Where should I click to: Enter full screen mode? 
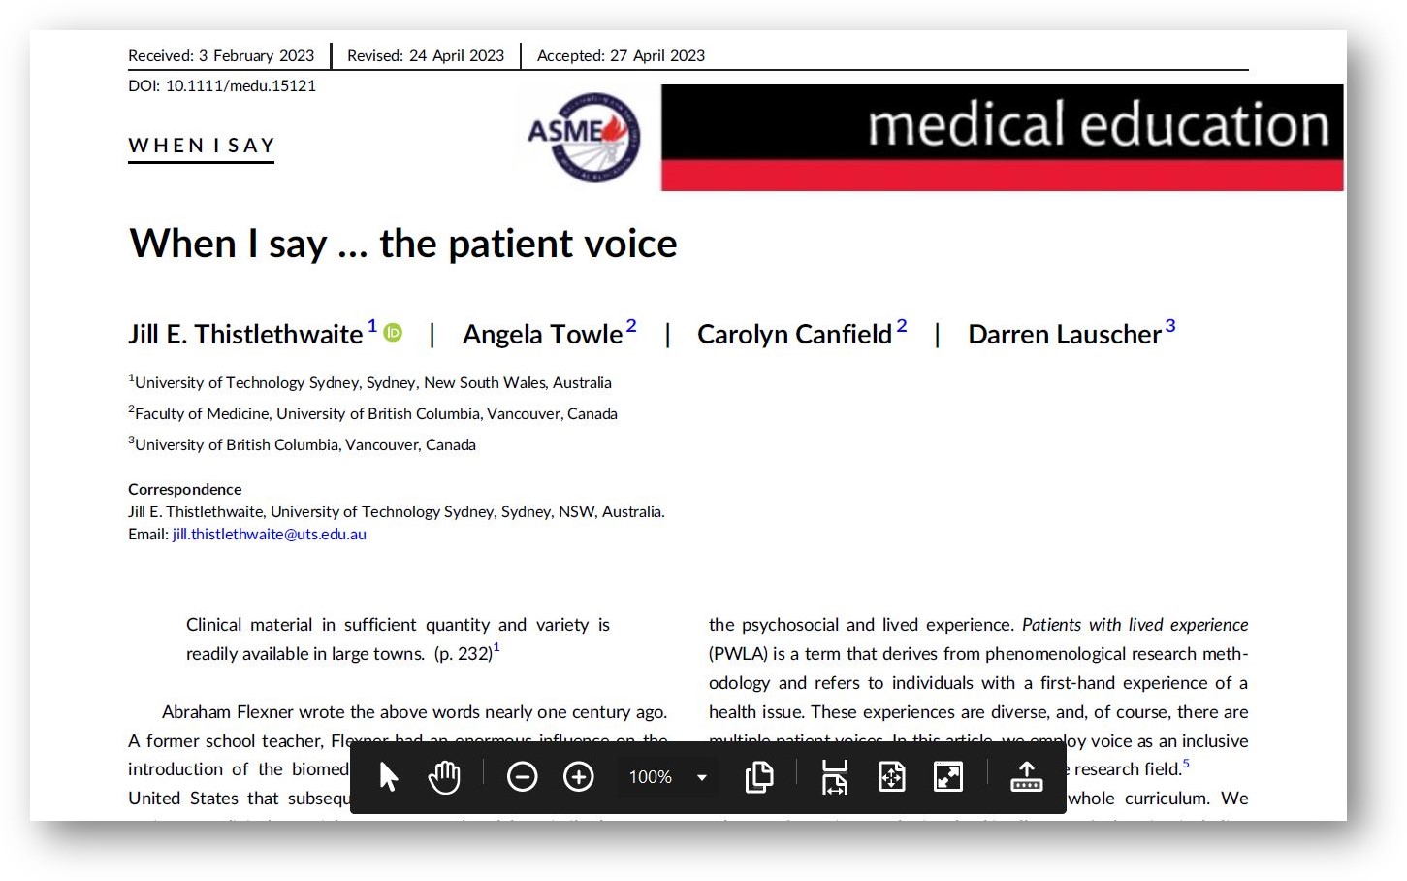pos(947,777)
